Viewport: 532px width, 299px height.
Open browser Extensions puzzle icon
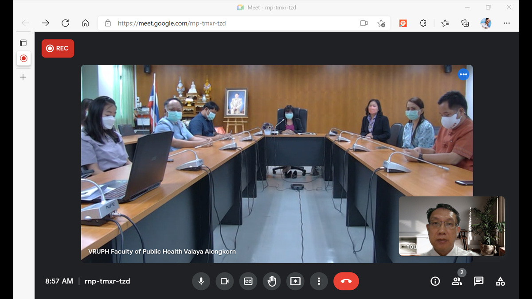click(x=423, y=23)
